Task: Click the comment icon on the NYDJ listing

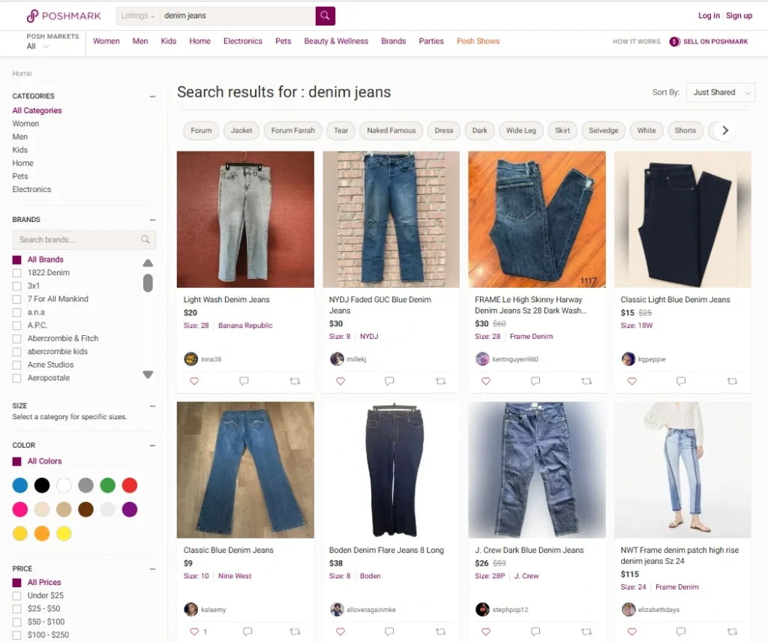Action: tap(389, 381)
